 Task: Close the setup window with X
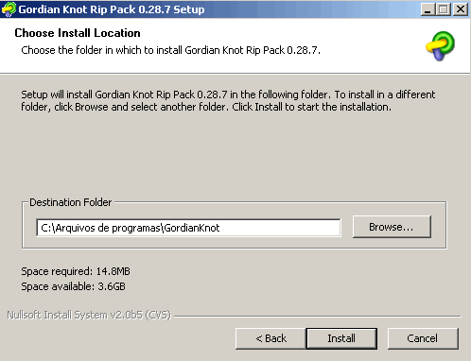[x=461, y=9]
